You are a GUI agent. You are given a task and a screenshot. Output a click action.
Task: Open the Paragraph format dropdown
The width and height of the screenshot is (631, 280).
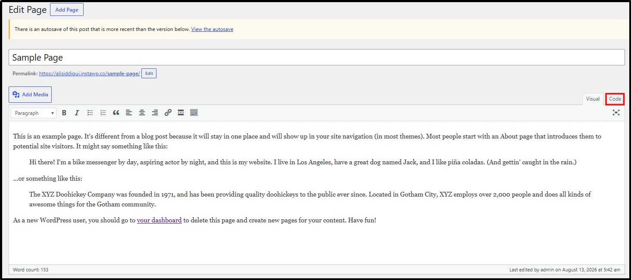pyautogui.click(x=34, y=113)
